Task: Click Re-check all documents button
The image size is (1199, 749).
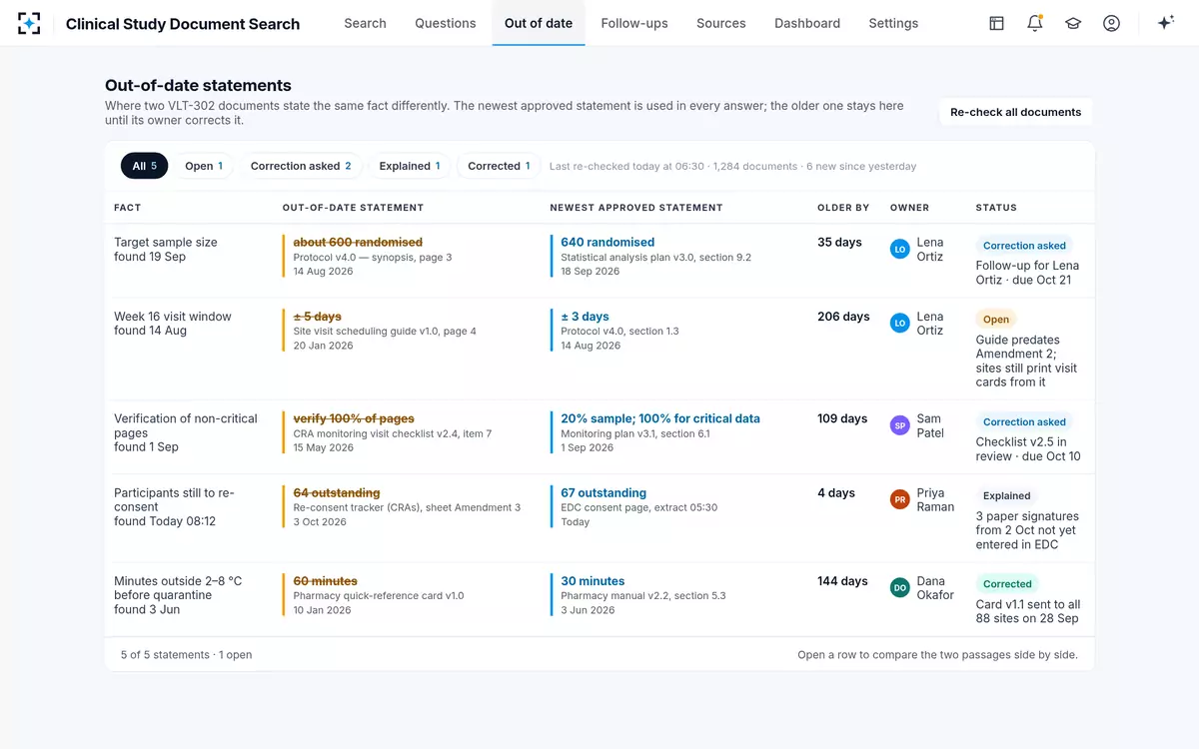Action: [x=1015, y=112]
